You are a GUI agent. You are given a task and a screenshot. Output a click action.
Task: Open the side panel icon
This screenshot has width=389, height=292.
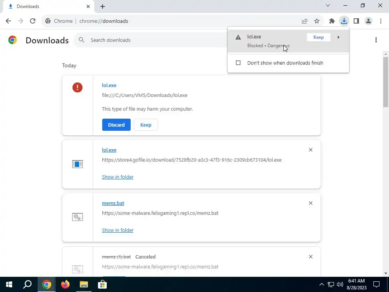click(x=356, y=21)
